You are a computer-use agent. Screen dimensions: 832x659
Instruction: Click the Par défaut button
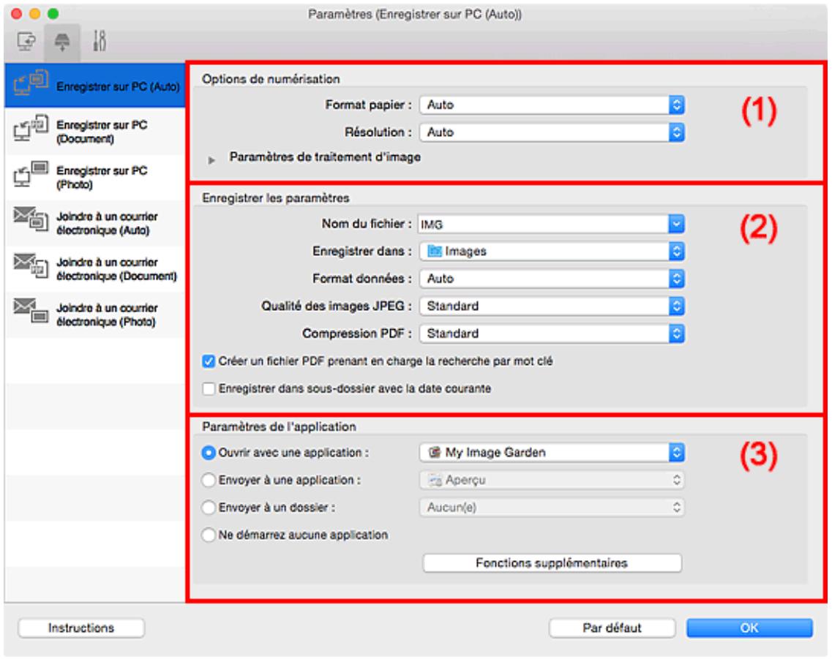(x=612, y=628)
